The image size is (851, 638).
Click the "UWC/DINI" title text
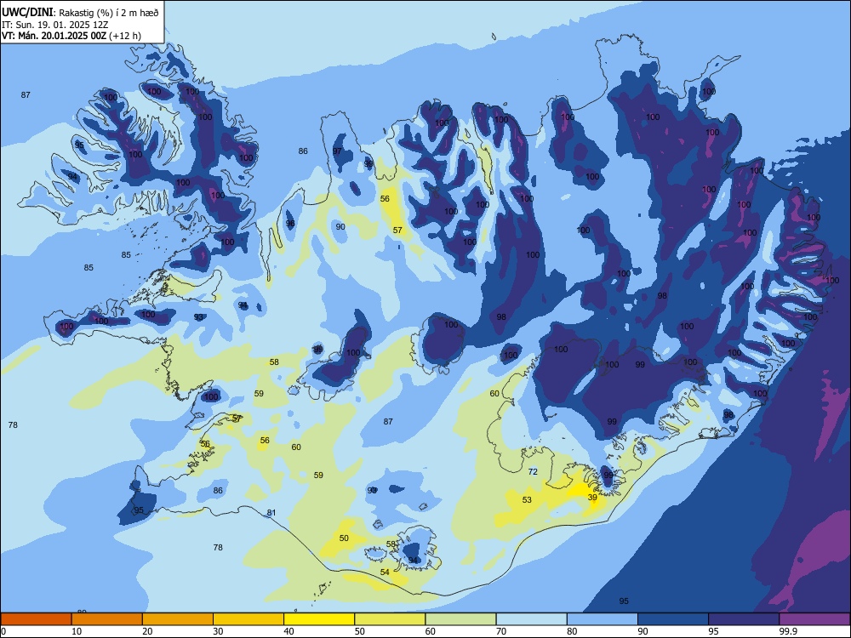[27, 12]
